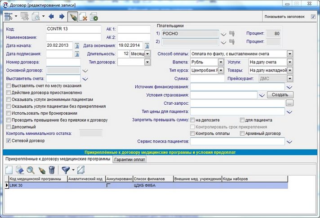Toggle Показывать заголовок checkbox
Viewport: 320px width, 218px height.
point(313,17)
